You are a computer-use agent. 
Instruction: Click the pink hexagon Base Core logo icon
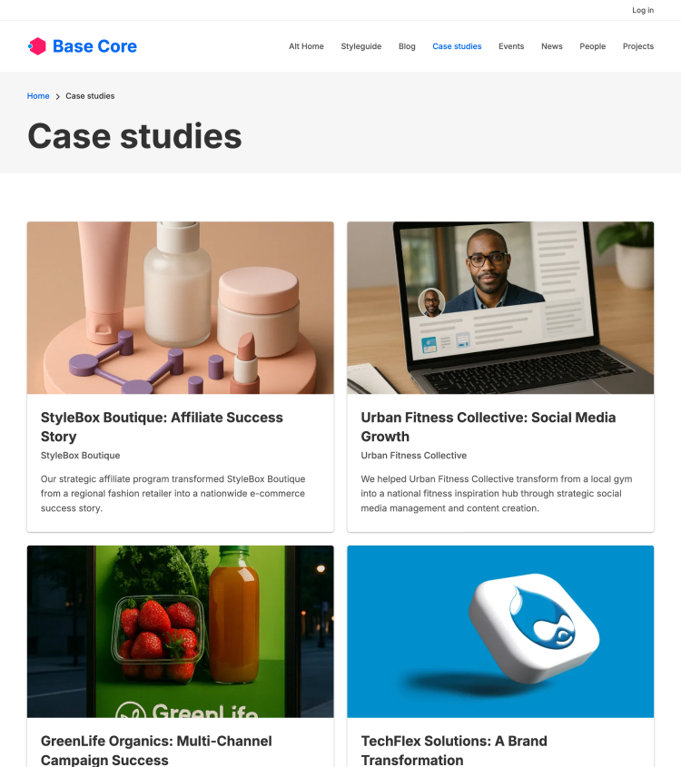point(36,46)
